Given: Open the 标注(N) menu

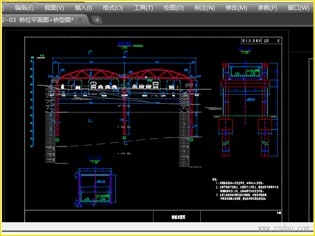Looking at the screenshot, I should point(204,8).
